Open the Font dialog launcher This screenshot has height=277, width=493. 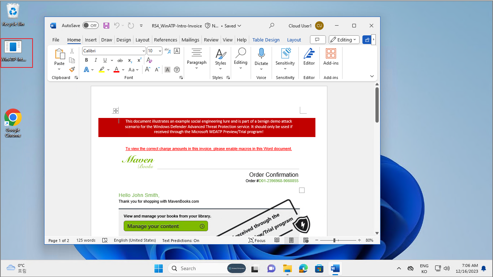(x=181, y=78)
